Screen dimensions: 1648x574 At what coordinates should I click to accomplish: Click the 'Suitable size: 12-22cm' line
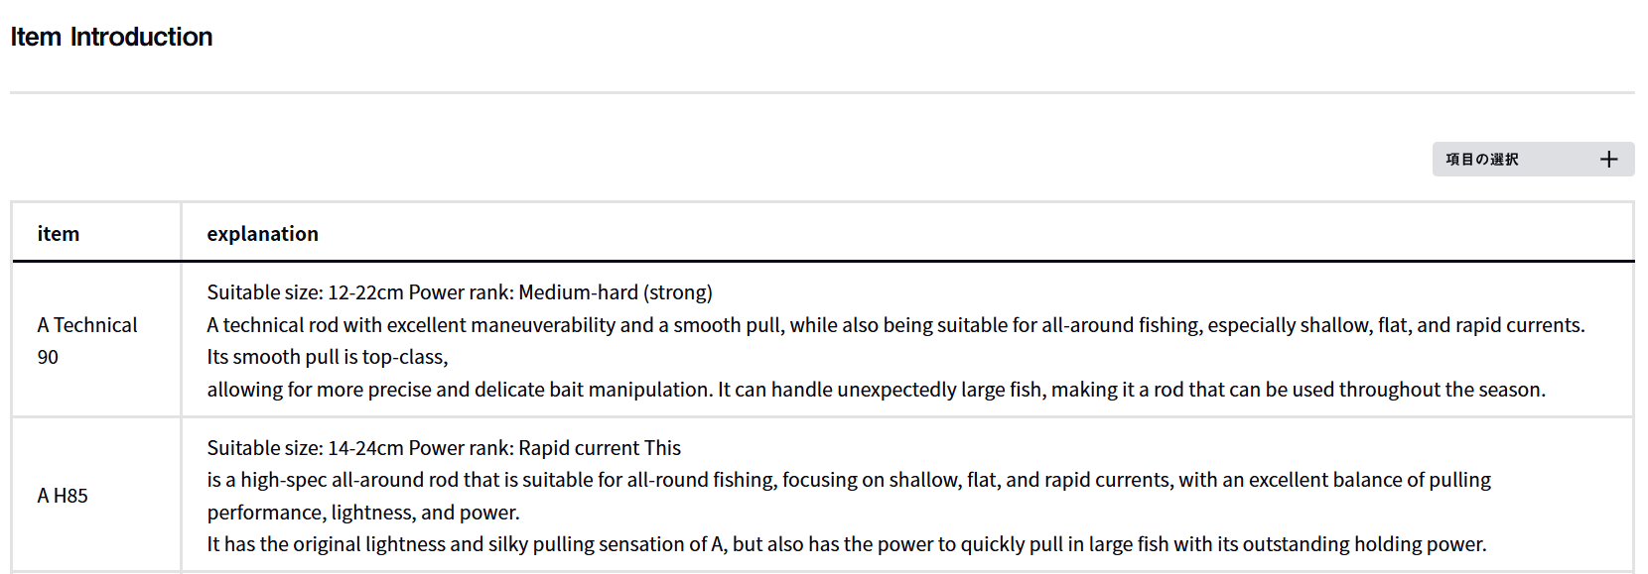coord(305,292)
